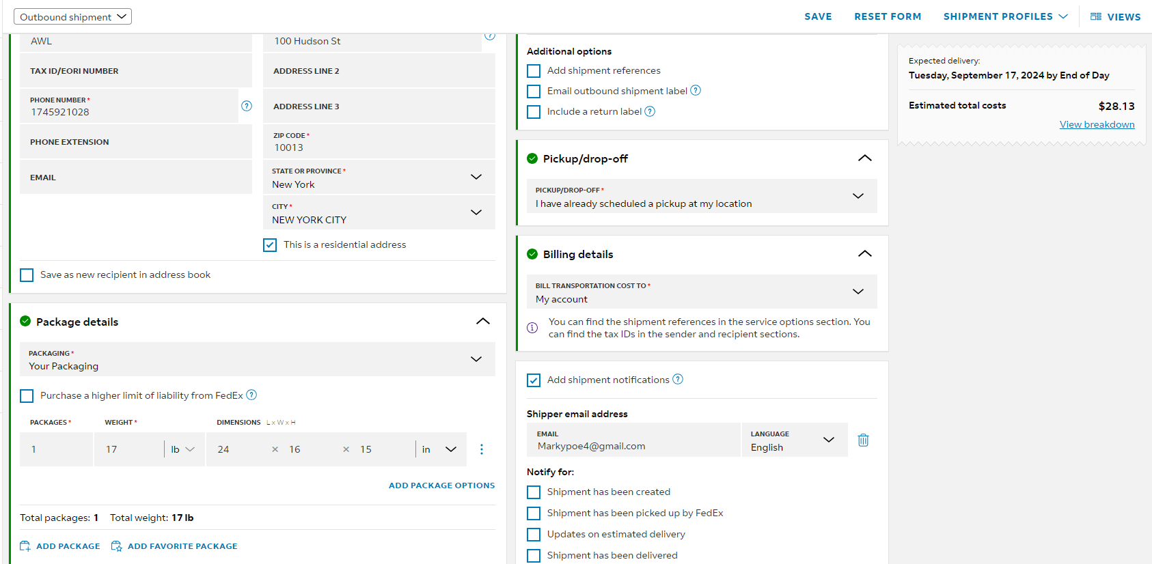The width and height of the screenshot is (1152, 564).
Task: Open the package row three-dot options menu
Action: pos(482,449)
